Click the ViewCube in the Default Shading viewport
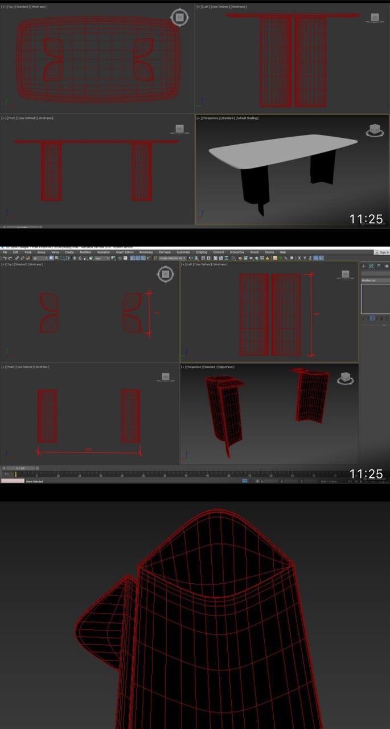 coord(374,130)
